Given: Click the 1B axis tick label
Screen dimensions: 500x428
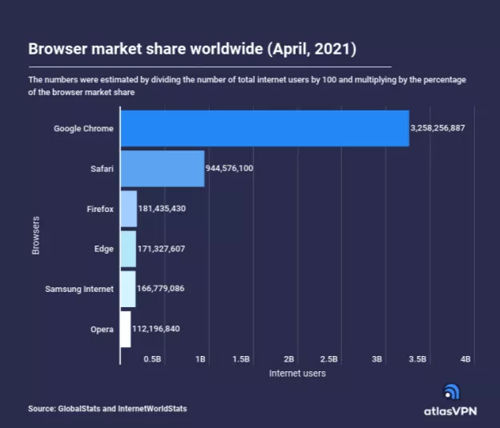Looking at the screenshot, I should point(200,359).
